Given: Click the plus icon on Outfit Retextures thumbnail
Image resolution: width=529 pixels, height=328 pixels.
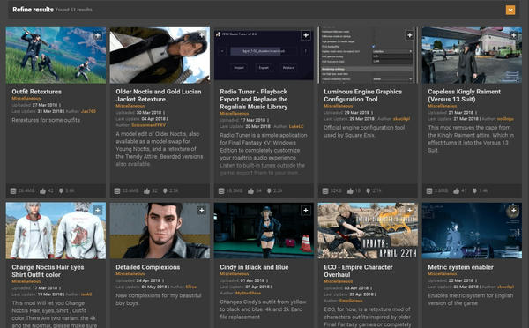Looking at the screenshot, I should tap(98, 35).
